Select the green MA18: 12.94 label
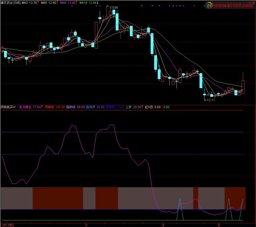This screenshot has height=227, width=256. pyautogui.click(x=88, y=3)
